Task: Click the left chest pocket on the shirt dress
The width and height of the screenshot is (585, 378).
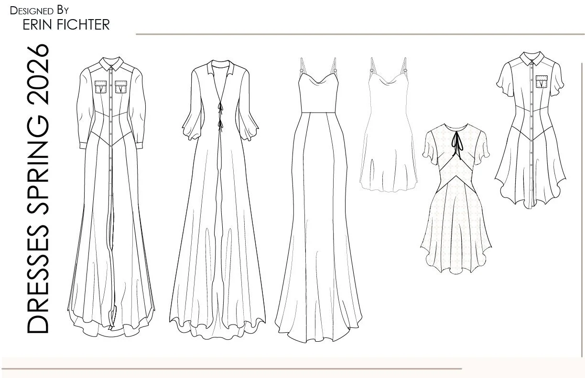Action: (101, 88)
